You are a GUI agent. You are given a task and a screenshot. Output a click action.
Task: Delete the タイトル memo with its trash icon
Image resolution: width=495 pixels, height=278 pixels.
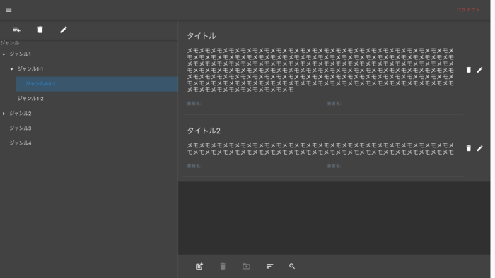(468, 70)
